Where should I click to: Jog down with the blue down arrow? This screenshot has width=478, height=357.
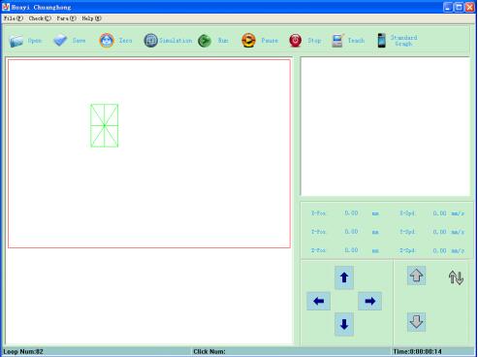click(344, 324)
